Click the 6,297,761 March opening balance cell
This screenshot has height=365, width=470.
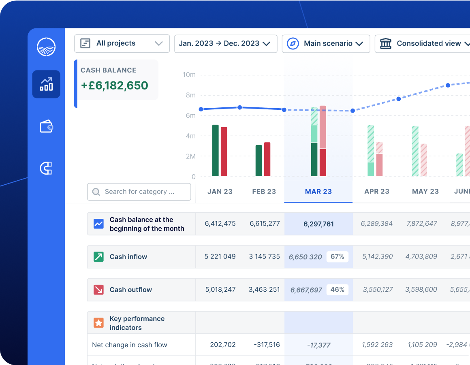coord(318,224)
